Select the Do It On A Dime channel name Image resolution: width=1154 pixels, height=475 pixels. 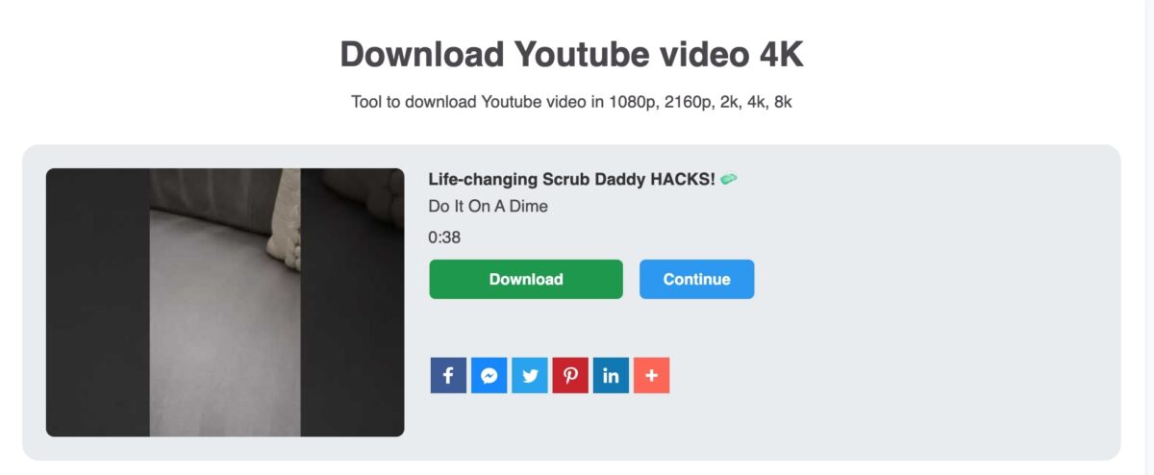point(489,207)
